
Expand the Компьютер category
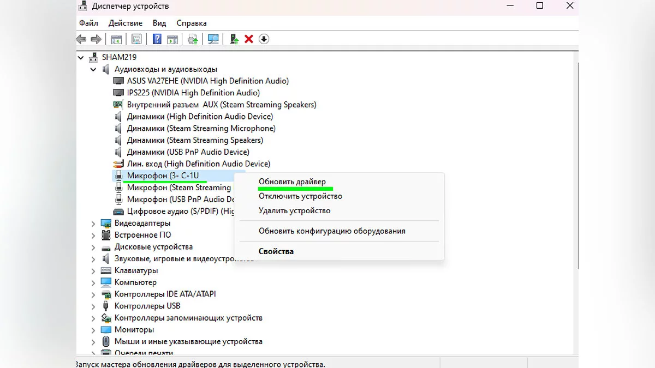pyautogui.click(x=94, y=283)
